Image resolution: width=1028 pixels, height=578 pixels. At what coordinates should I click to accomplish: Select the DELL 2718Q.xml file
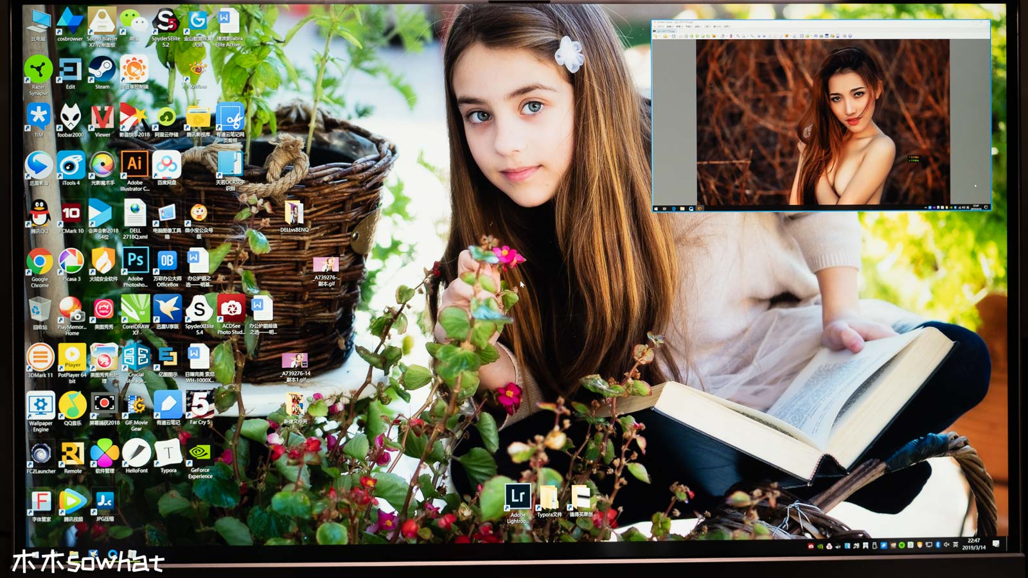[135, 220]
